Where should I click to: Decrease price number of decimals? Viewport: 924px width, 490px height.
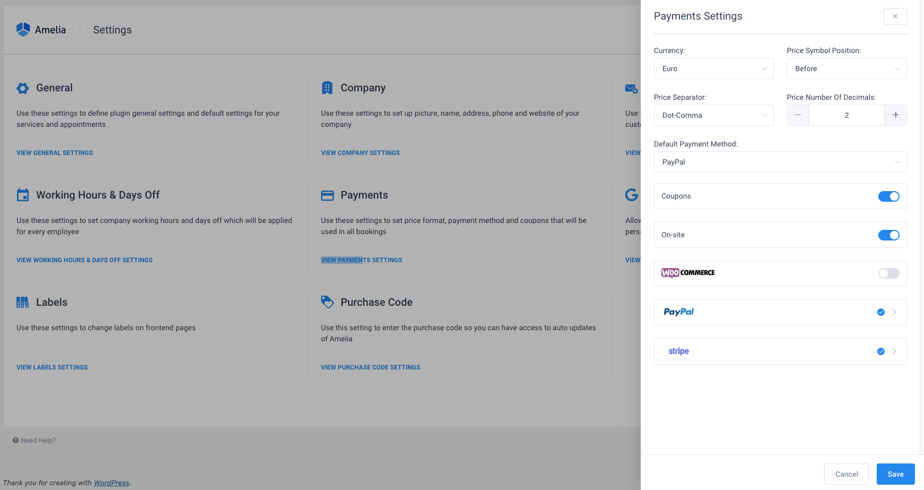pos(798,115)
